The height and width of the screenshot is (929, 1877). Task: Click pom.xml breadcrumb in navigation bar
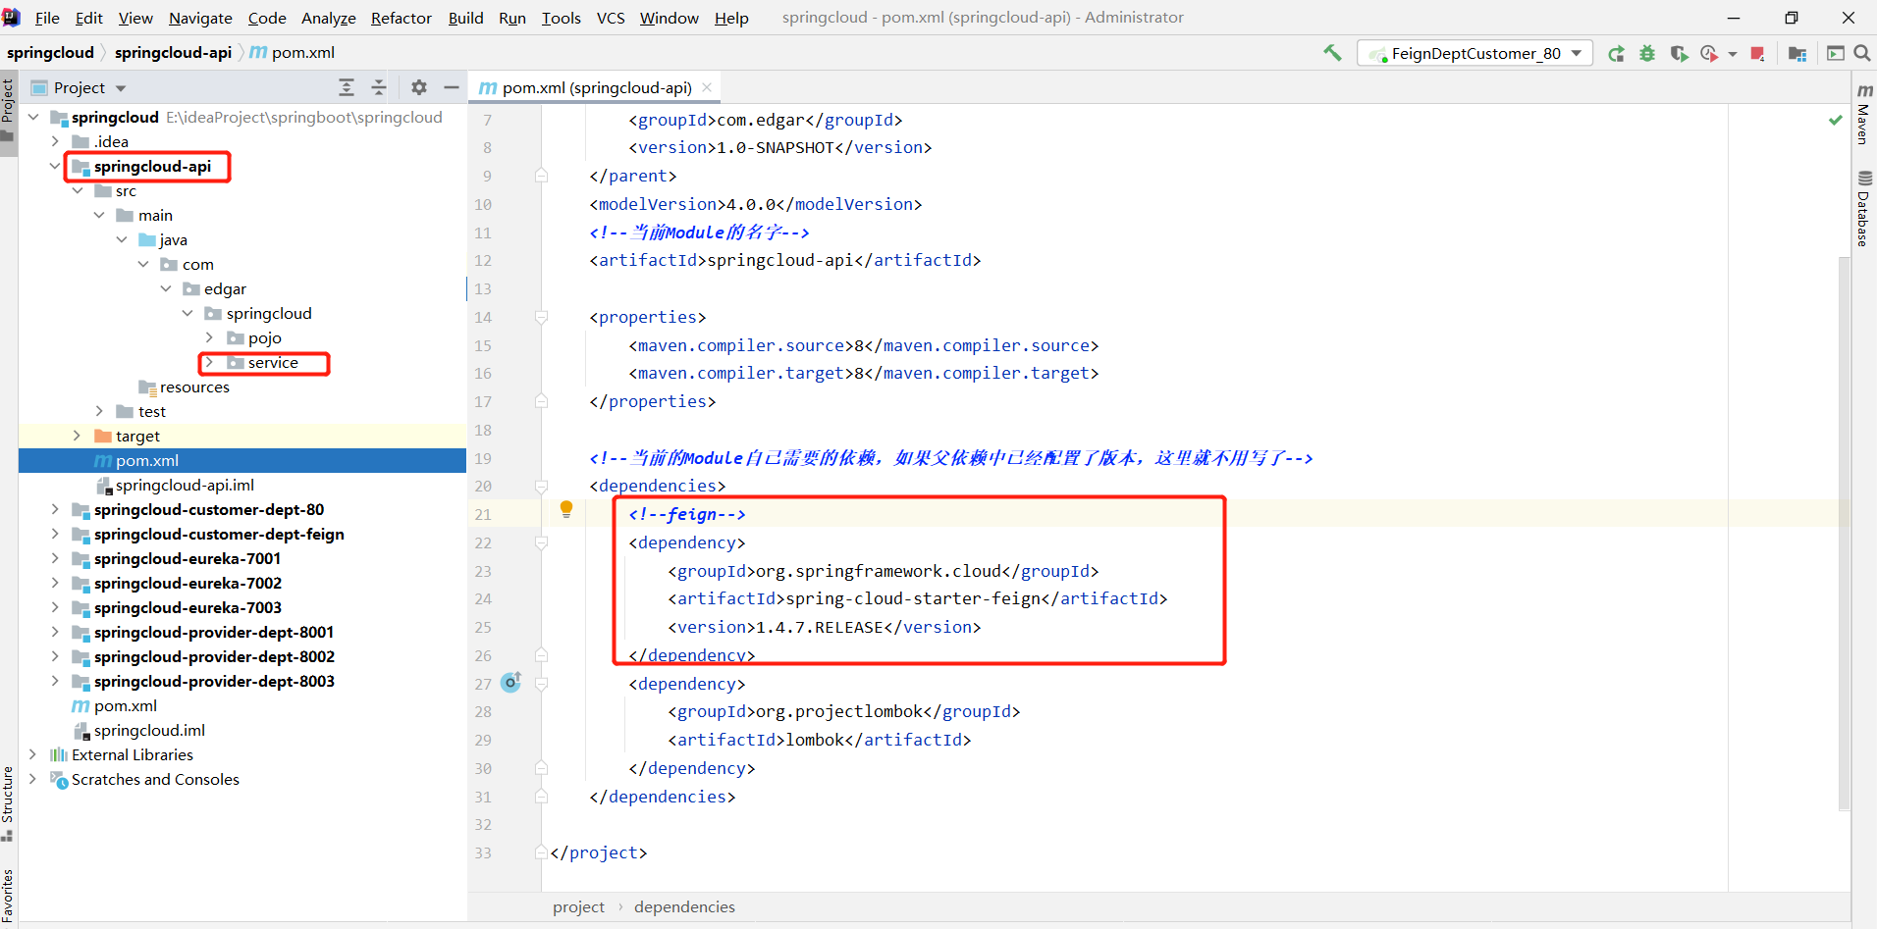point(293,53)
